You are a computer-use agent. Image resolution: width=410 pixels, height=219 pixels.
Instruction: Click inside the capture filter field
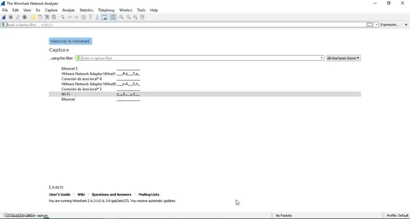pos(200,58)
